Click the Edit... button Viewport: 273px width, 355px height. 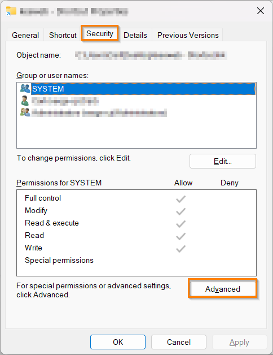pyautogui.click(x=223, y=161)
